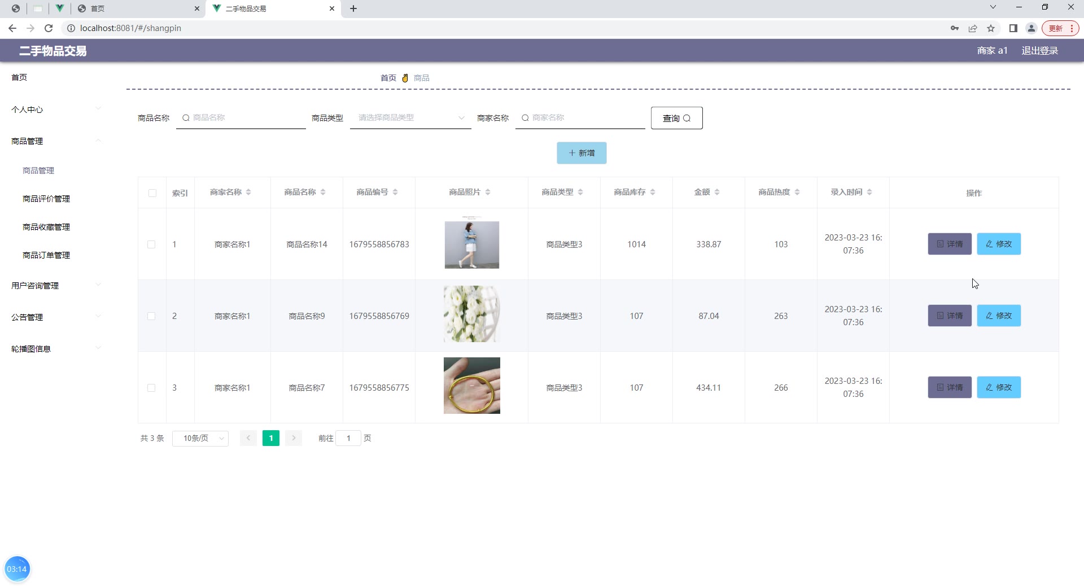The height and width of the screenshot is (586, 1084).
Task: Click sort arrows on 商品库存 column
Action: [653, 193]
